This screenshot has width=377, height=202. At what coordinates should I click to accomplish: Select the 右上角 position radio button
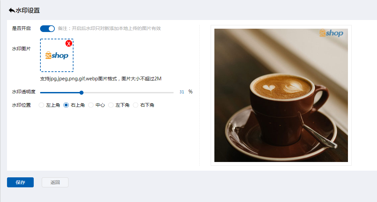(x=66, y=105)
